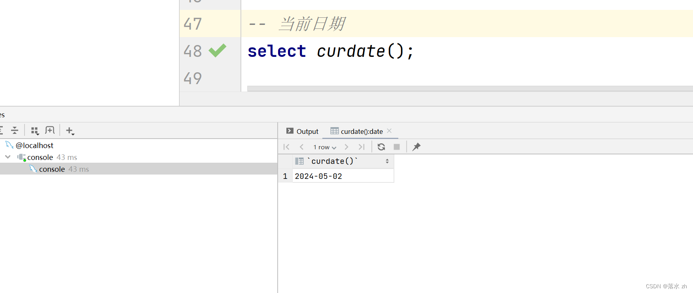Image resolution: width=693 pixels, height=293 pixels.
Task: Click line number 49 in gutter
Action: pos(193,78)
